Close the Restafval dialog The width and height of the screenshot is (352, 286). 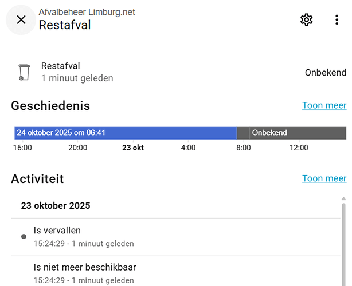coord(21,20)
